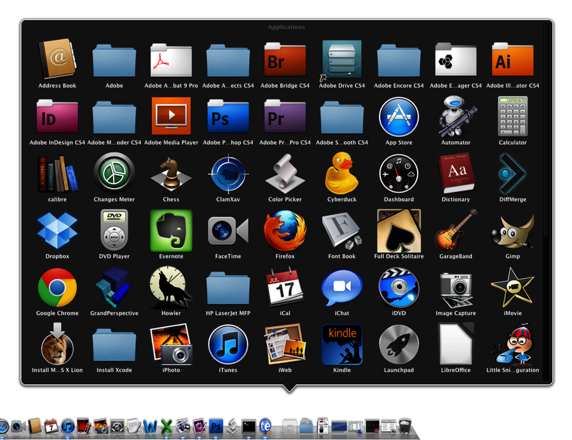Open Changes Meter
Image resolution: width=572 pixels, height=440 pixels.
point(114,173)
